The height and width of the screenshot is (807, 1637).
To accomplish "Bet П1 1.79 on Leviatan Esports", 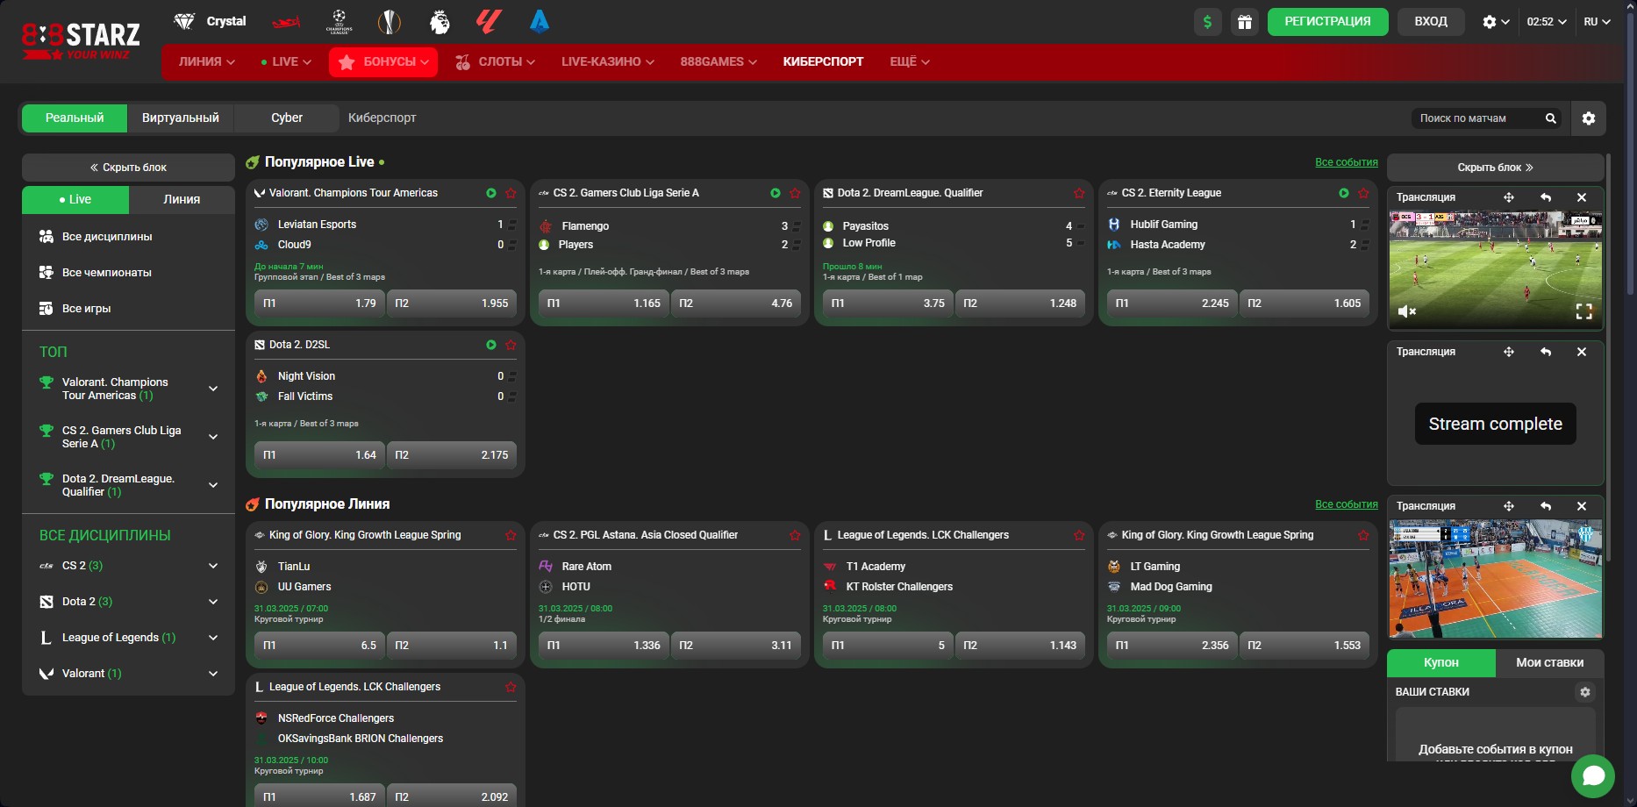I will (x=319, y=304).
